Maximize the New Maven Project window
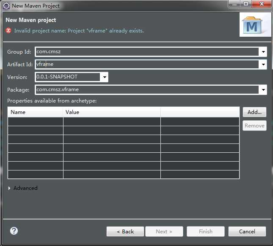The height and width of the screenshot is (246, 273). coord(246,4)
